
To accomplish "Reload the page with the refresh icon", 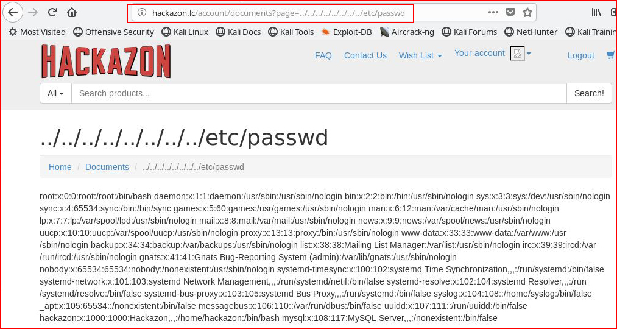I will 52,13.
